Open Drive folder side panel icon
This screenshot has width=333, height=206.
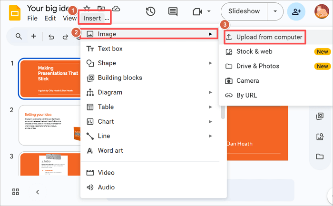click(x=320, y=157)
